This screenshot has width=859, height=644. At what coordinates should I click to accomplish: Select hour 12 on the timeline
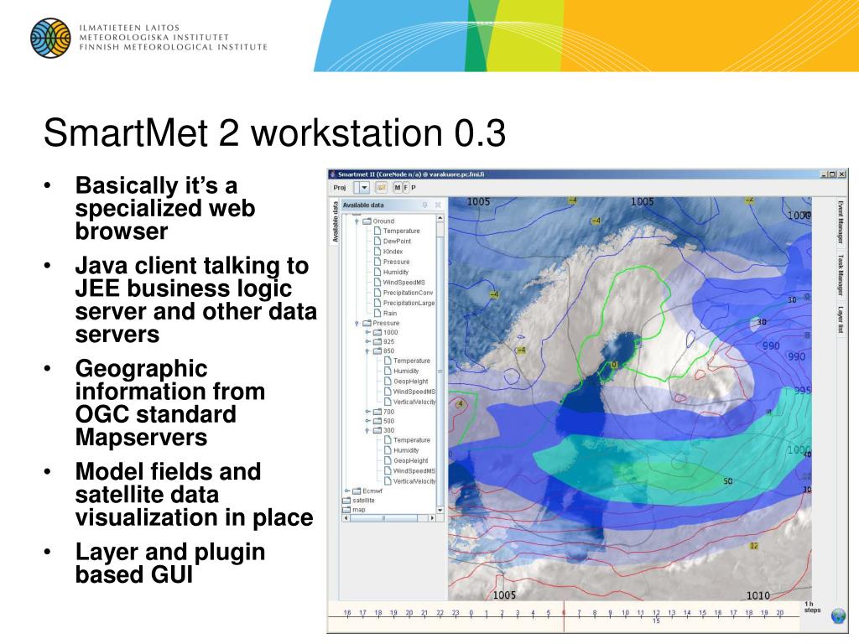pos(656,613)
